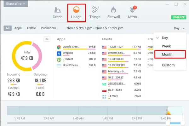This screenshot has width=189, height=126.
Task: Click the timeline slider right handle
Action: pos(183,123)
